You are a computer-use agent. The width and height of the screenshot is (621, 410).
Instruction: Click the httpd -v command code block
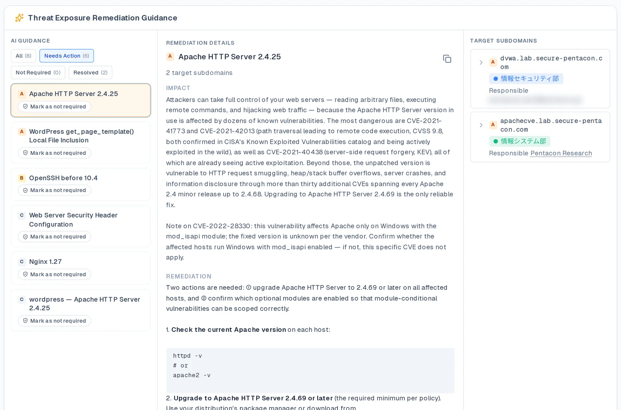click(310, 371)
